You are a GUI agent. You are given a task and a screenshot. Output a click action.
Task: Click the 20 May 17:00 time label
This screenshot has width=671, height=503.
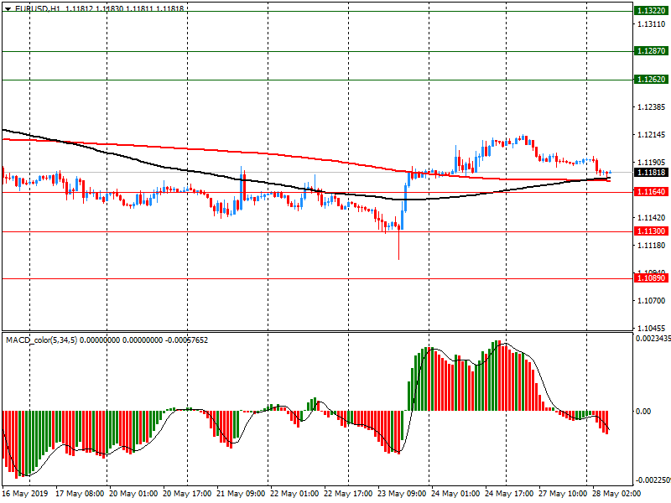[x=187, y=494]
